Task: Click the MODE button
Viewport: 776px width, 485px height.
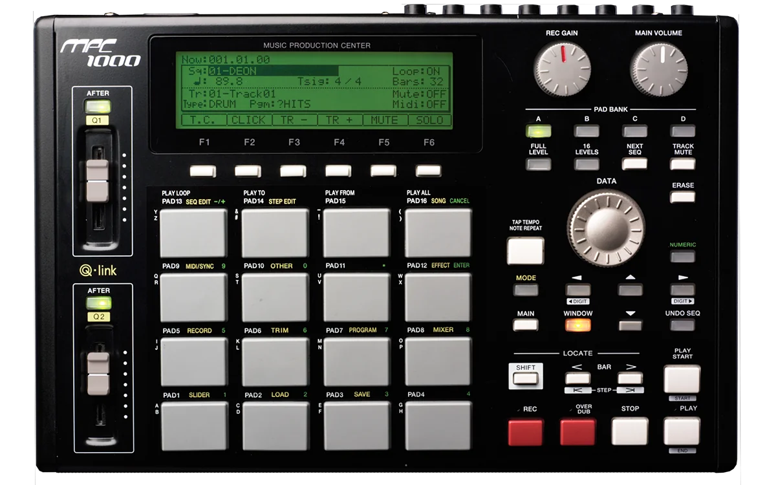Action: coord(526,290)
